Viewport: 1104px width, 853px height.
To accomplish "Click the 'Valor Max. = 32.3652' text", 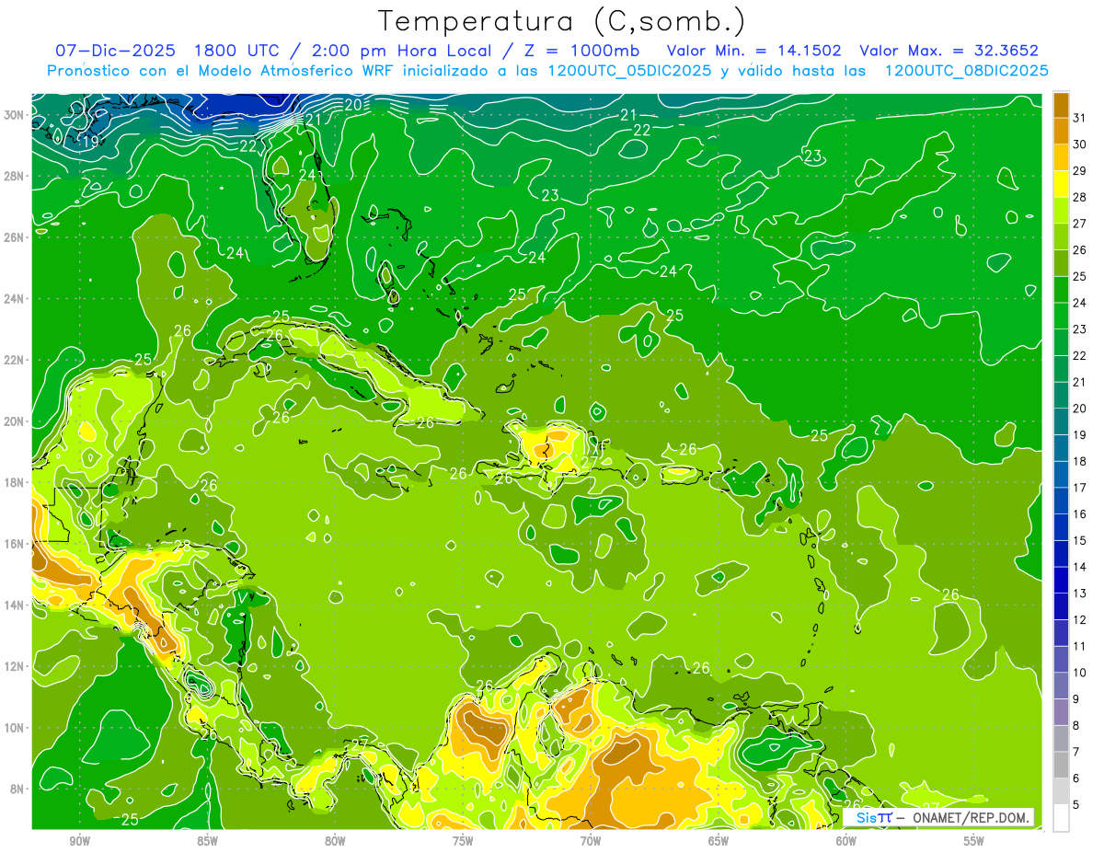I will pos(949,52).
